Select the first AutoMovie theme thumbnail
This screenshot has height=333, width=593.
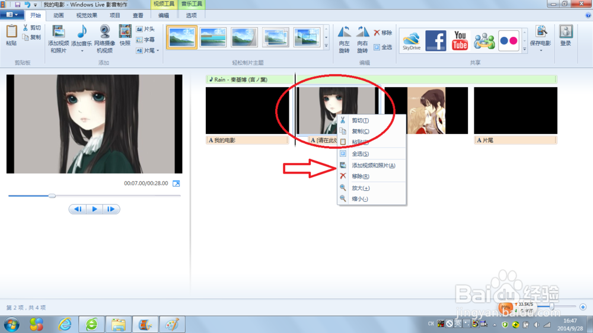pos(182,37)
